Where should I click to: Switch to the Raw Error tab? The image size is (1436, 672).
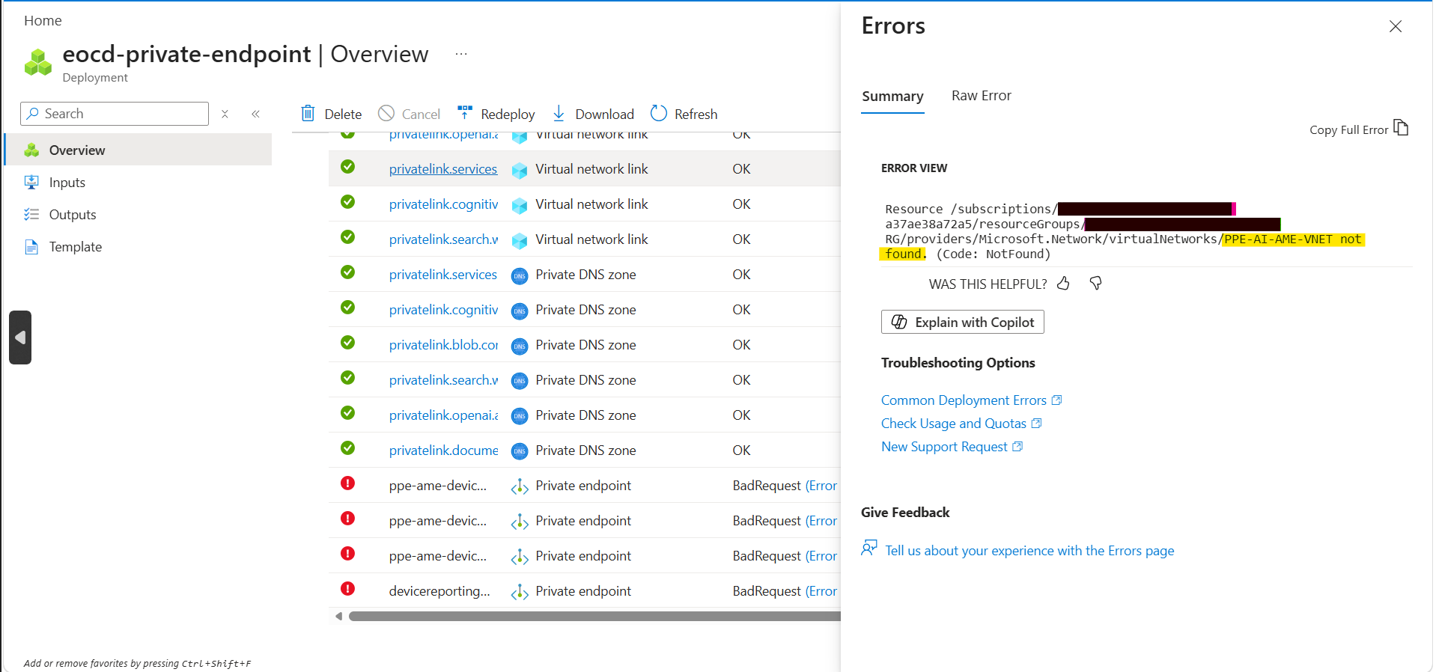click(981, 96)
